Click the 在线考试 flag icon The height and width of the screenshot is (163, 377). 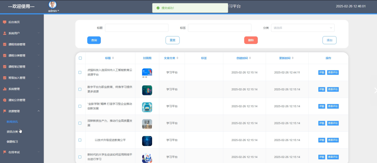[4, 152]
